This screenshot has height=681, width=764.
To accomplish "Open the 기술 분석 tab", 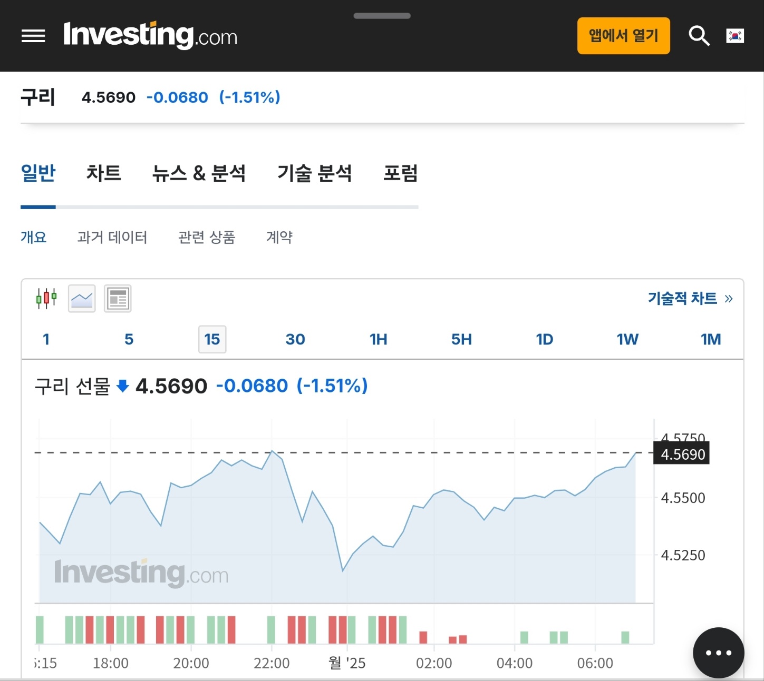I will 315,173.
